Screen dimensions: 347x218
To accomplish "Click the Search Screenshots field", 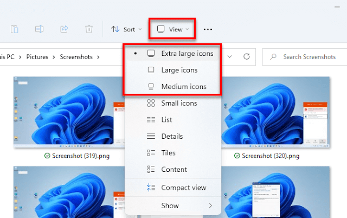I will click(x=305, y=57).
